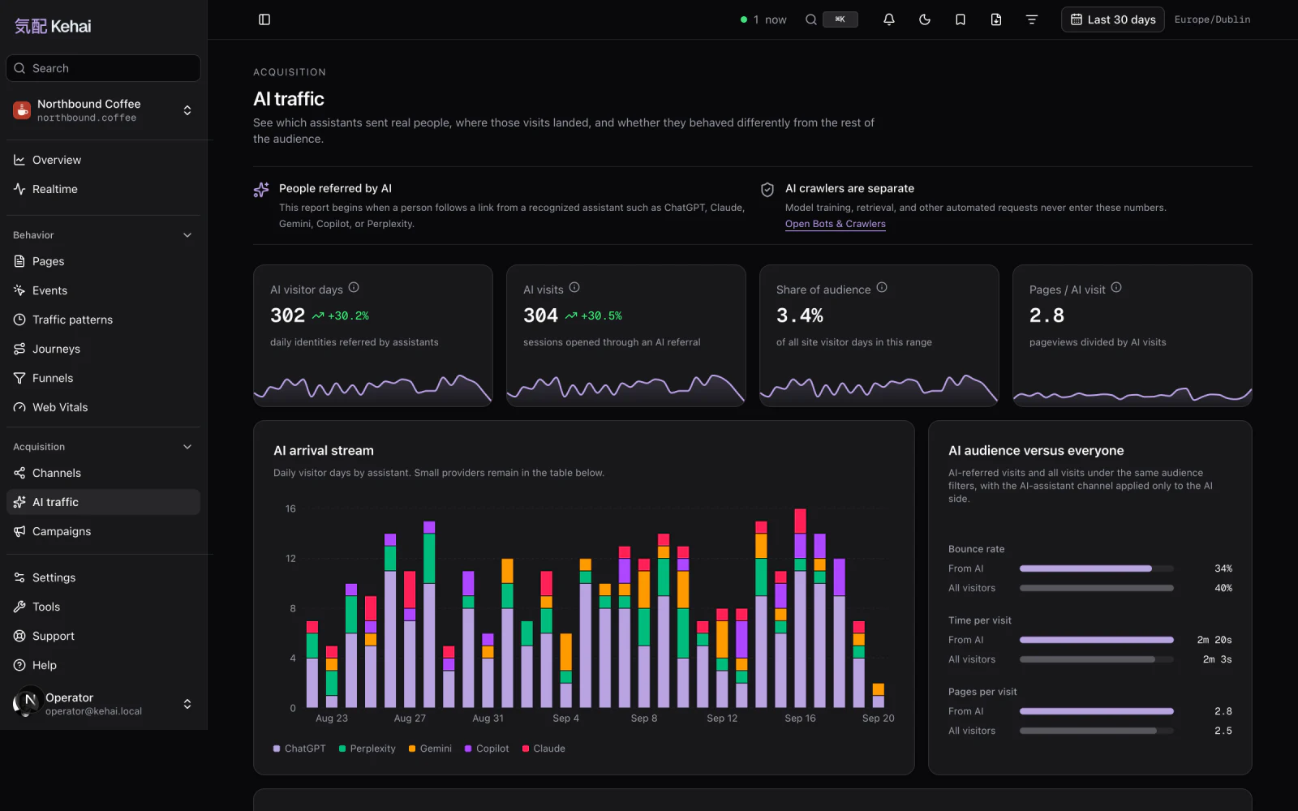Click the Support lifebuoy icon in sidebar
Screen dimensions: 1298x811
[19, 636]
